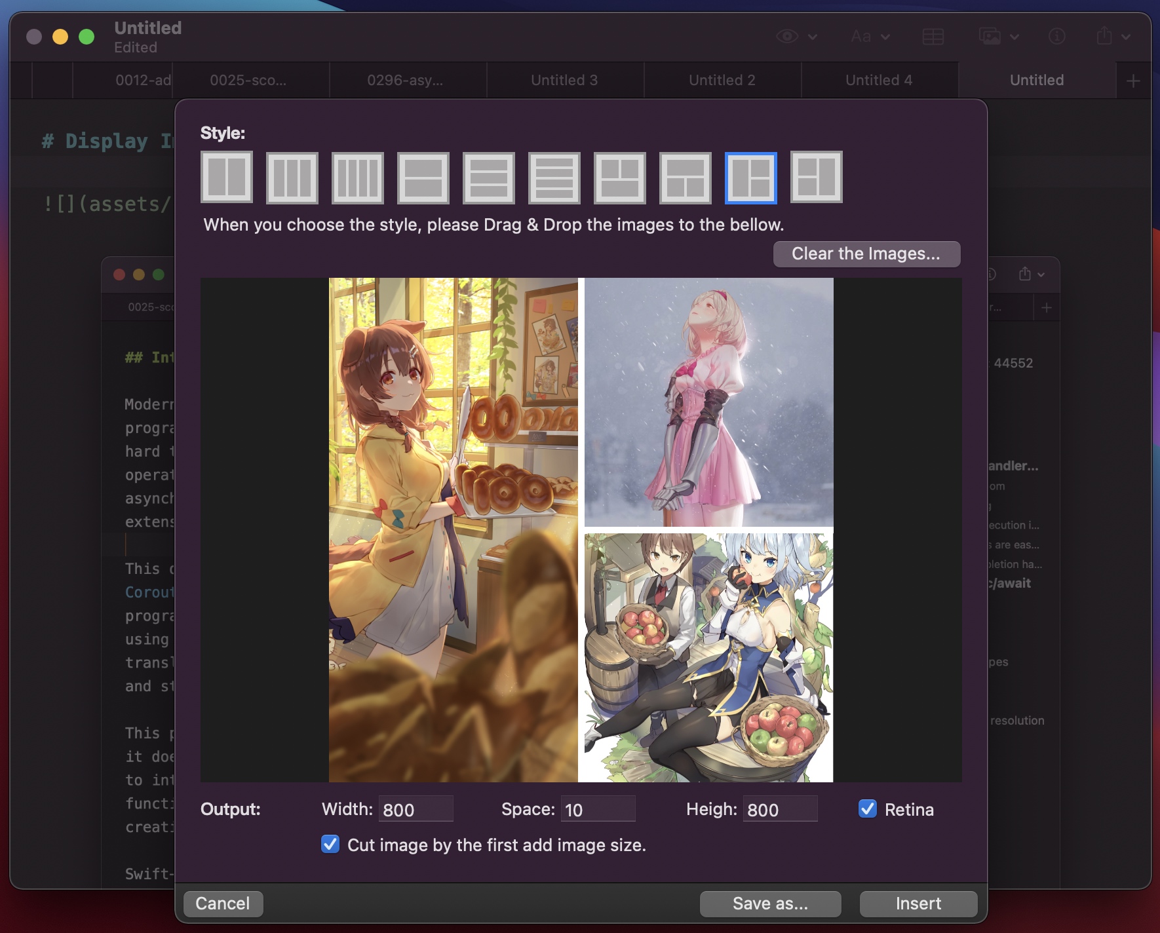Click the apple baskets image

(x=709, y=658)
